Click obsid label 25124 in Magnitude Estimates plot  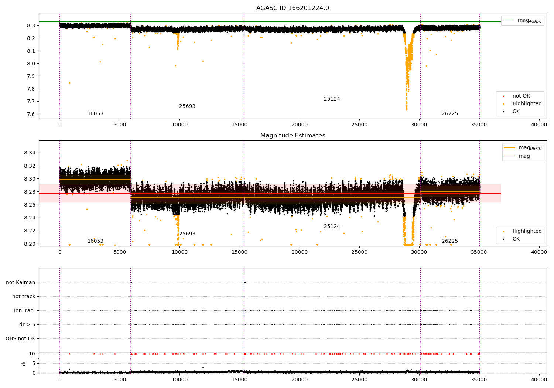332,227
